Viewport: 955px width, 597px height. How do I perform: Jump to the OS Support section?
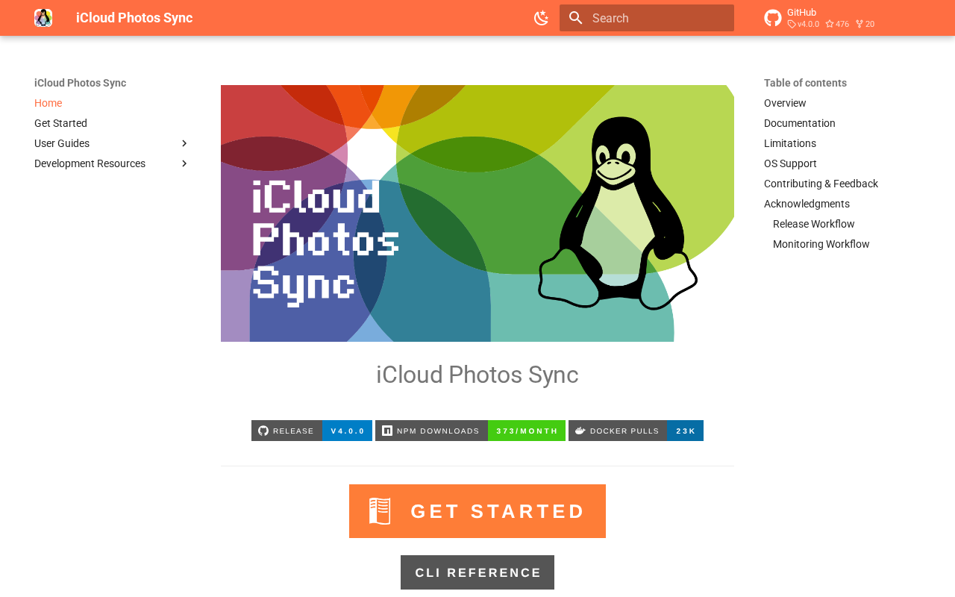[790, 163]
